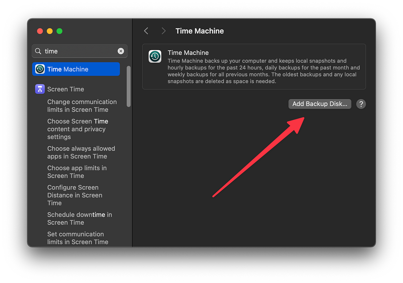This screenshot has height=283, width=403.
Task: Click the magnifying glass search icon
Action: (x=38, y=51)
